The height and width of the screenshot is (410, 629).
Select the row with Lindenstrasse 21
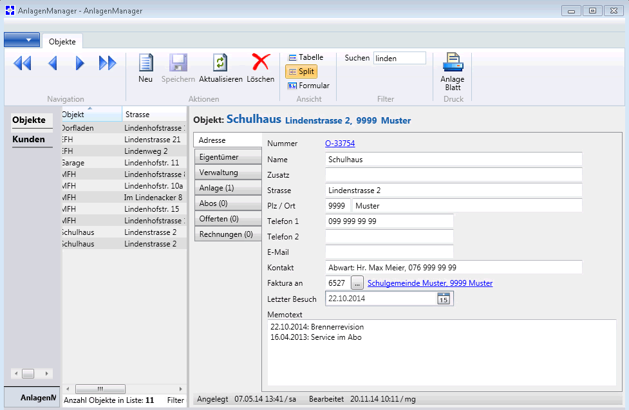pos(124,140)
